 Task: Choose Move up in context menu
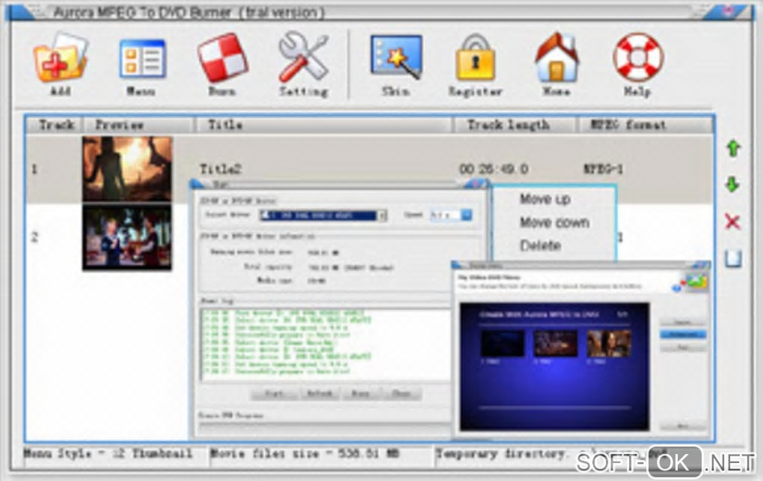pos(545,199)
